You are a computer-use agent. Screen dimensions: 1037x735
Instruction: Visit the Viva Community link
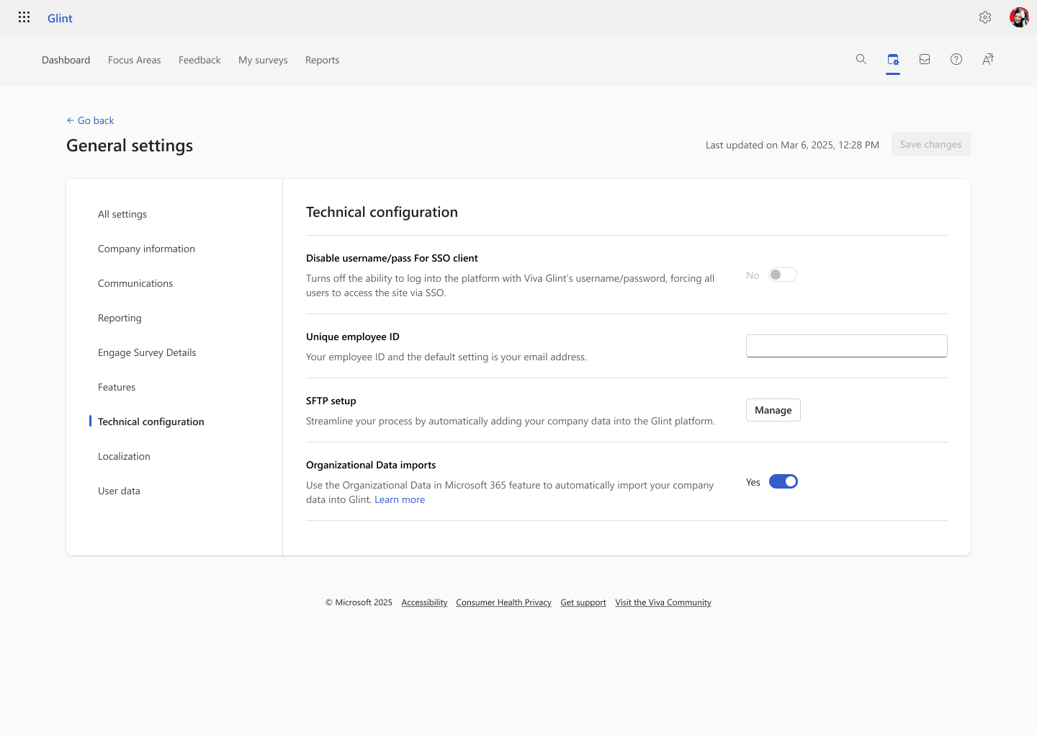pyautogui.click(x=663, y=602)
